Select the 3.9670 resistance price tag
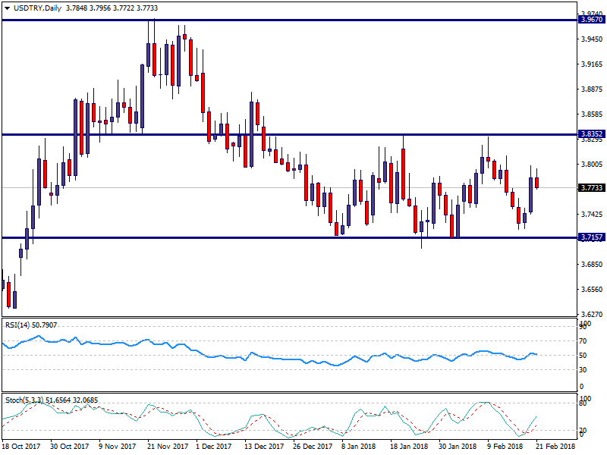Screen dimensions: 607x455 [591, 20]
